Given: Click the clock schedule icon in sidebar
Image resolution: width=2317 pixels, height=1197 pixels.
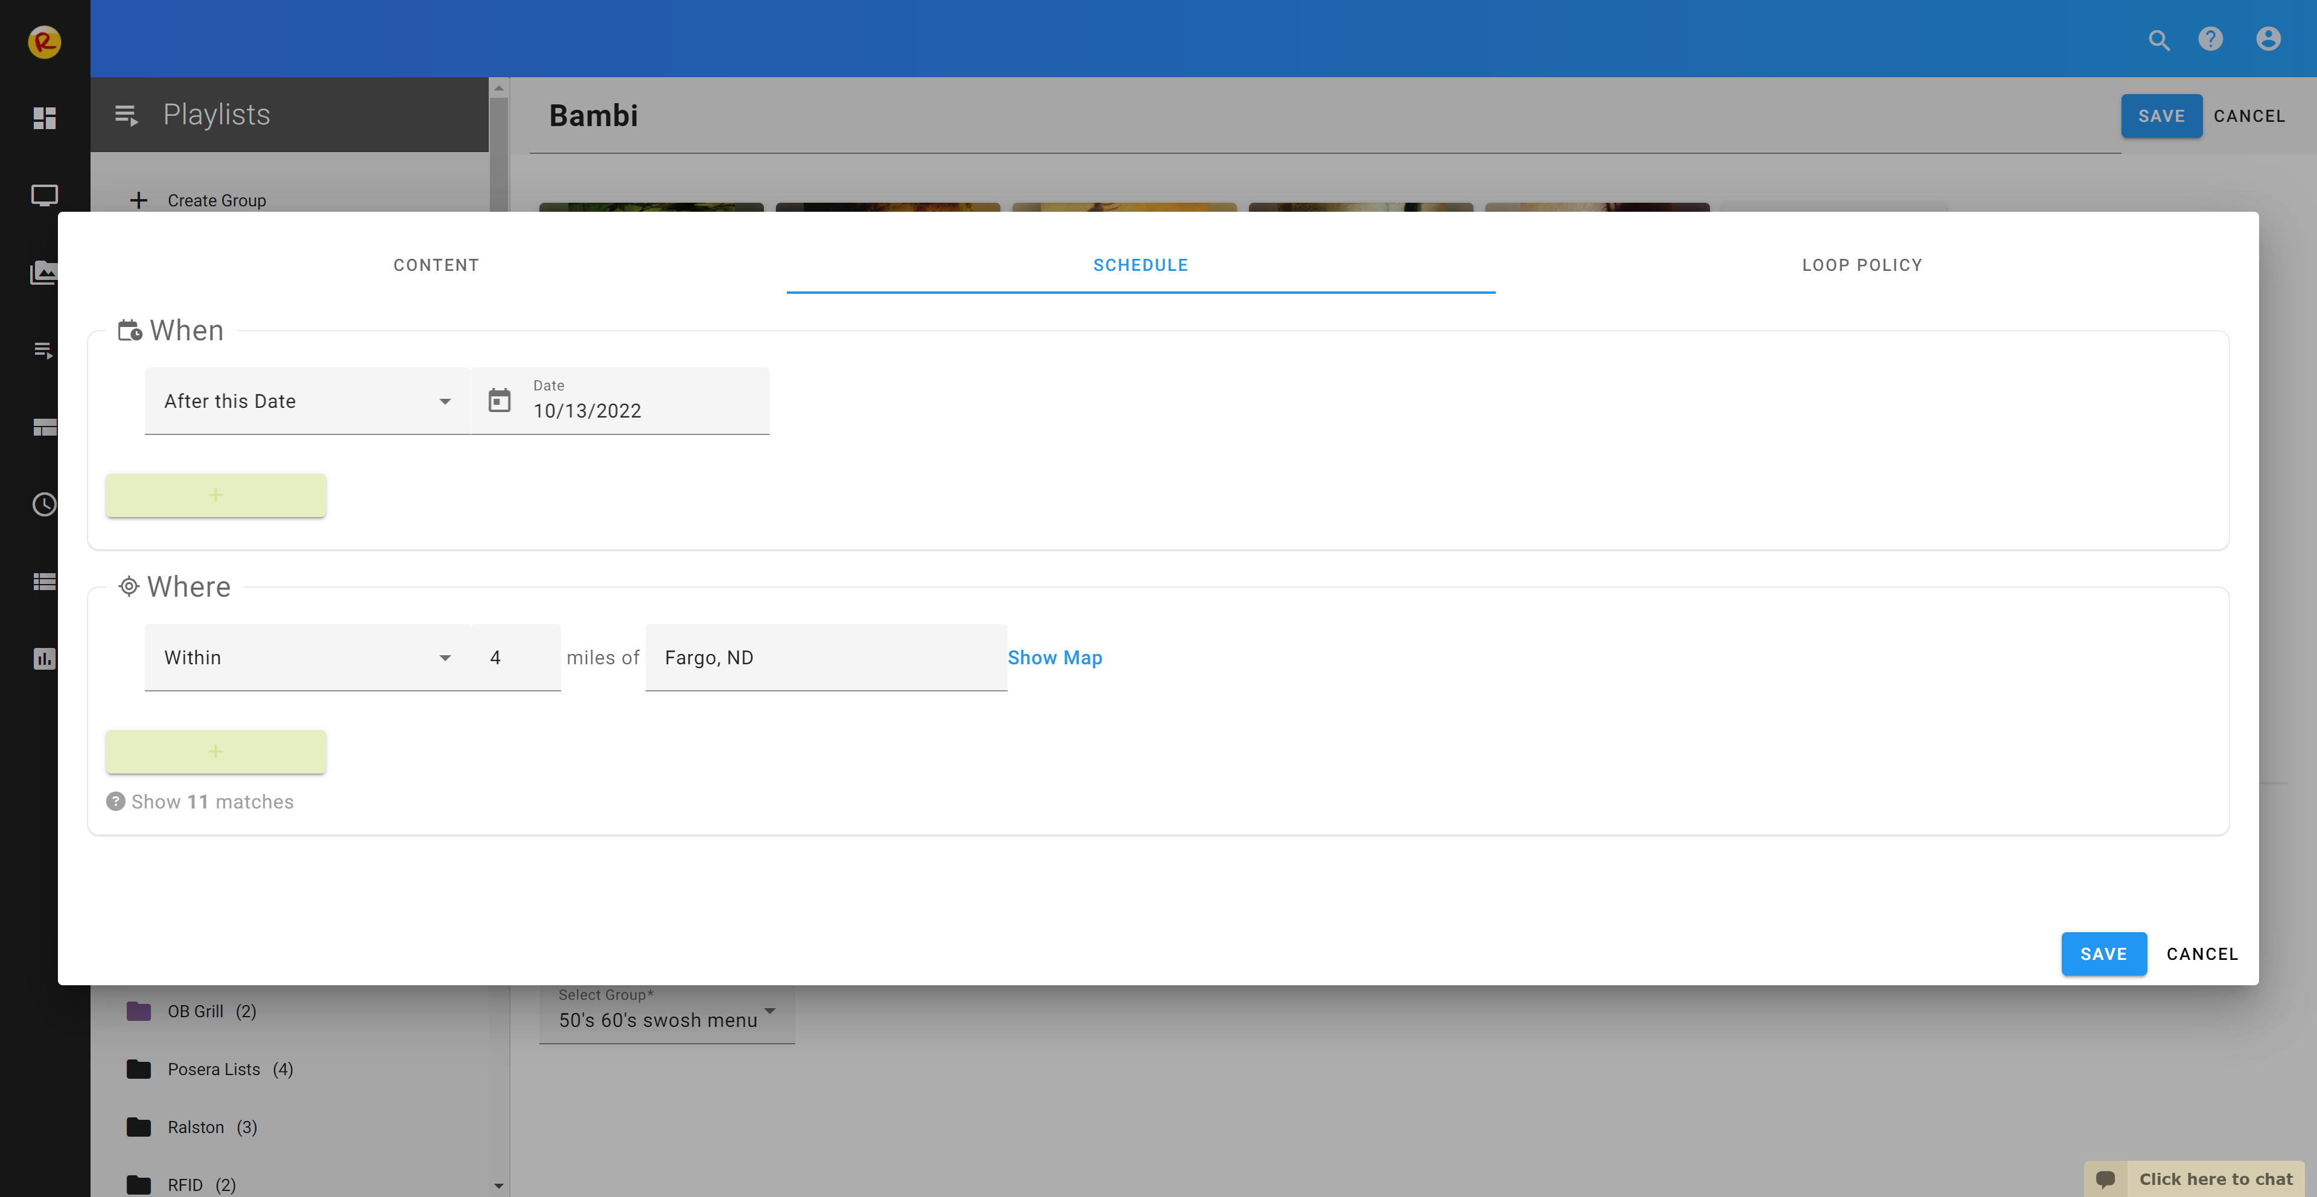Looking at the screenshot, I should click(44, 504).
